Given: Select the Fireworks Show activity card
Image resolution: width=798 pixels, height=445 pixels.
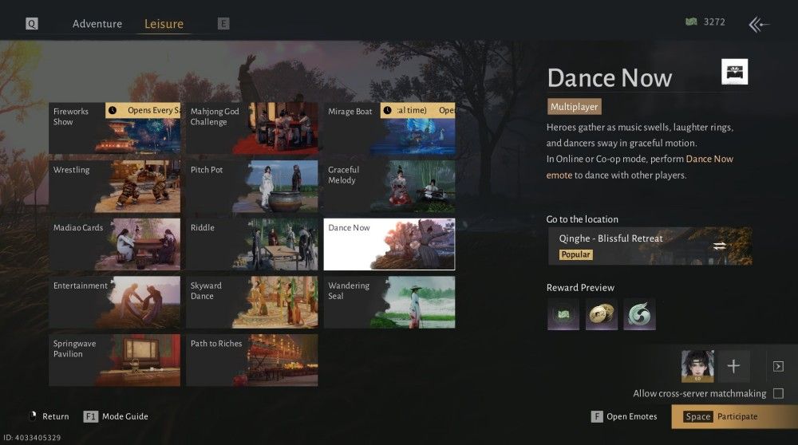Looking at the screenshot, I should 114,128.
